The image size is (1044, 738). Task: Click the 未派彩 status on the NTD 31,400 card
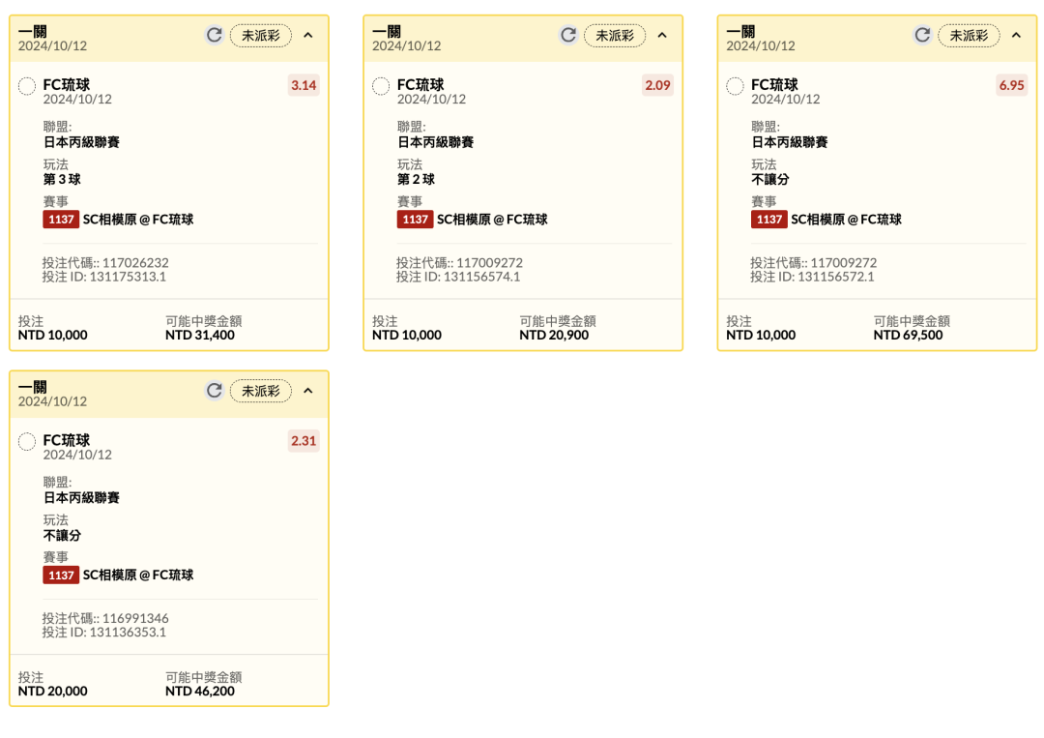tap(261, 35)
